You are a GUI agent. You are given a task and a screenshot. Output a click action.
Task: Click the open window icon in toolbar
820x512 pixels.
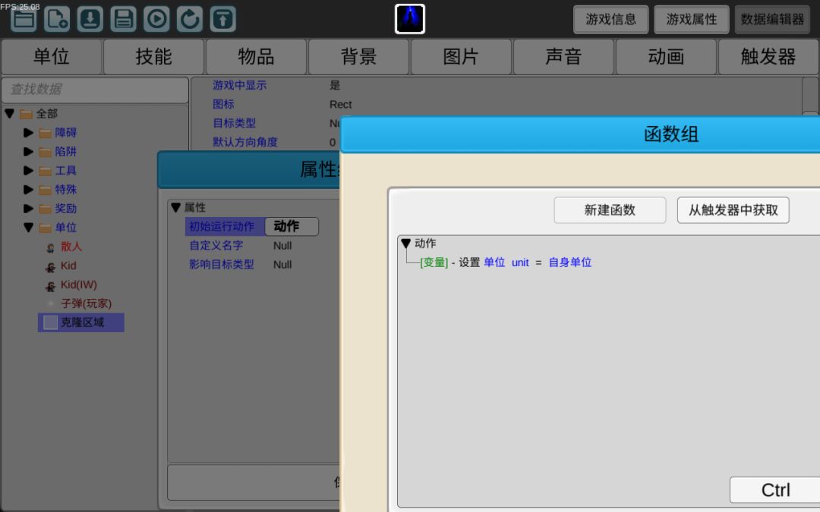coord(24,19)
